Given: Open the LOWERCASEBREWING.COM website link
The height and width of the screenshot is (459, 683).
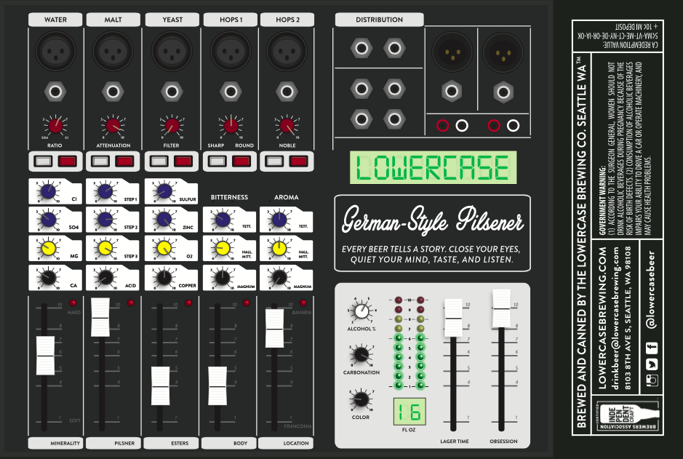Looking at the screenshot, I should [602, 318].
